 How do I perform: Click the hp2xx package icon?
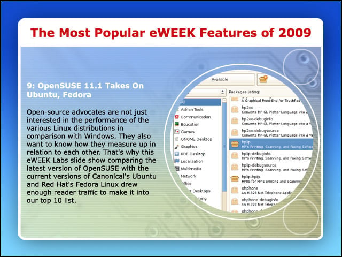click(235, 109)
